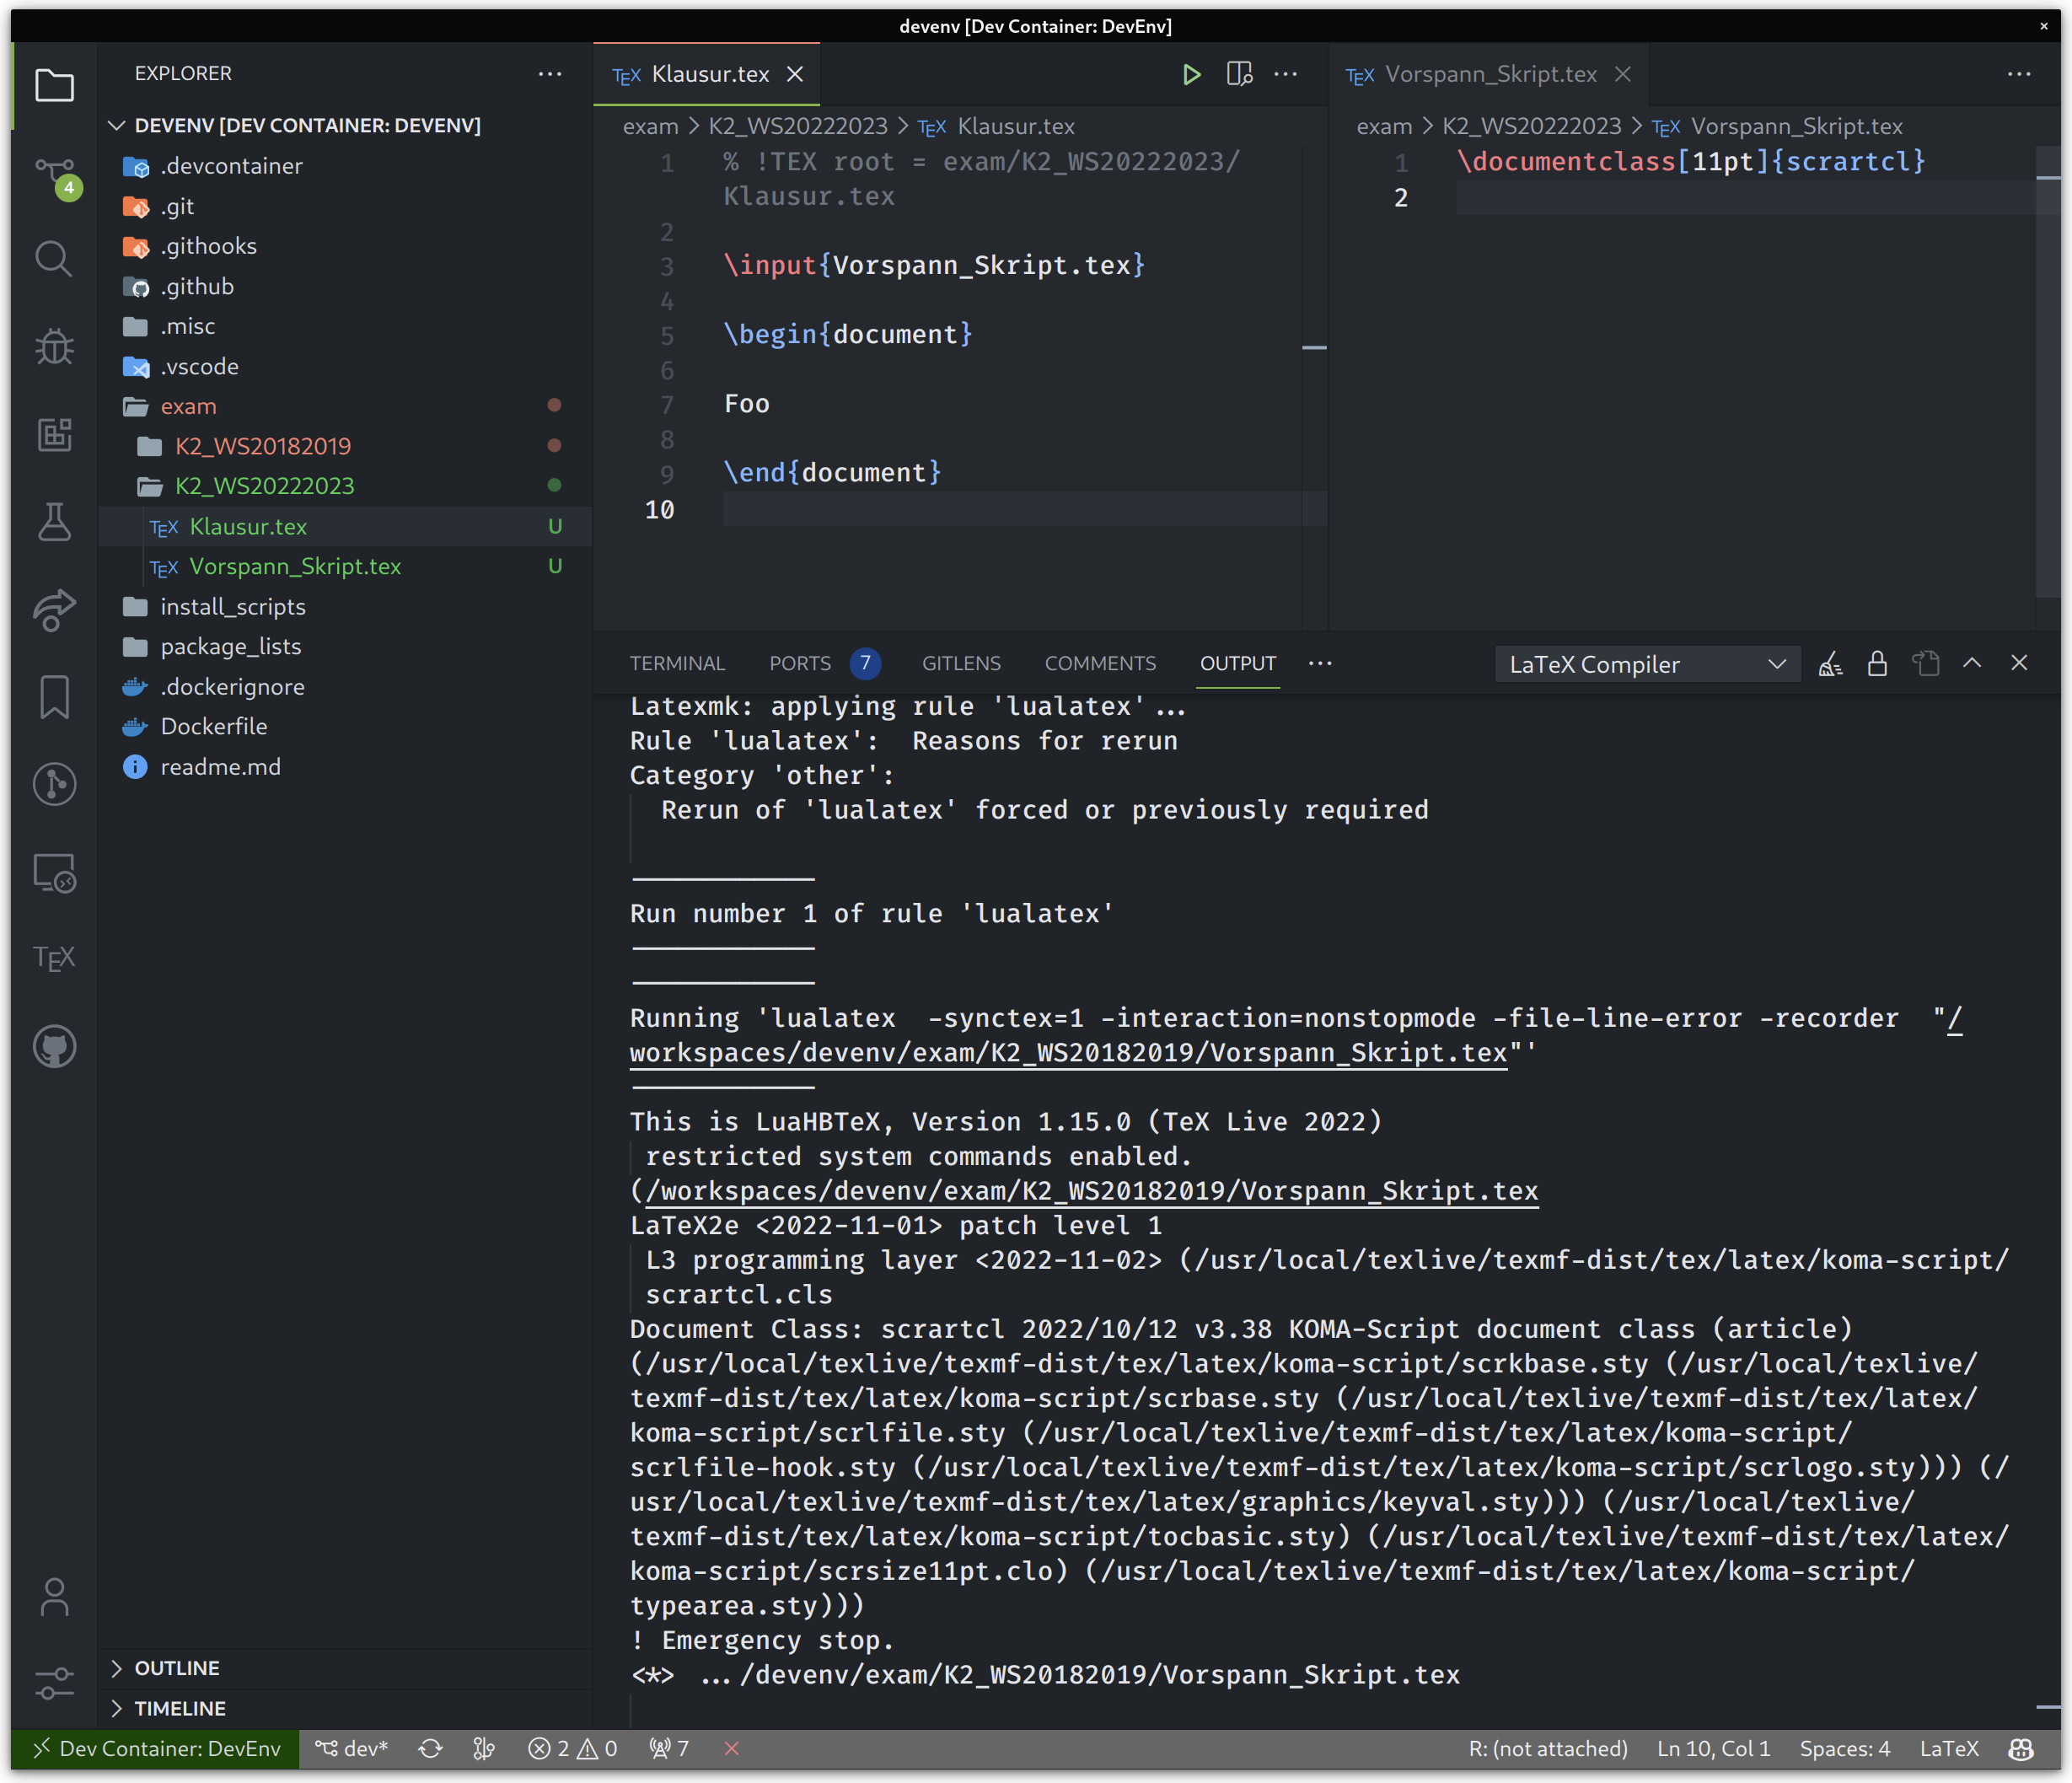Open the GitHub sidebar panel
This screenshot has width=2072, height=1783.
54,1047
